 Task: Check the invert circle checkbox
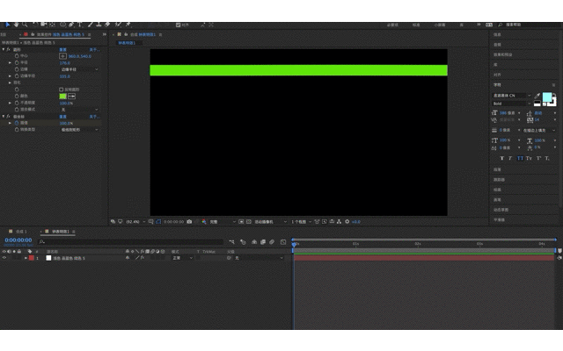(61, 90)
